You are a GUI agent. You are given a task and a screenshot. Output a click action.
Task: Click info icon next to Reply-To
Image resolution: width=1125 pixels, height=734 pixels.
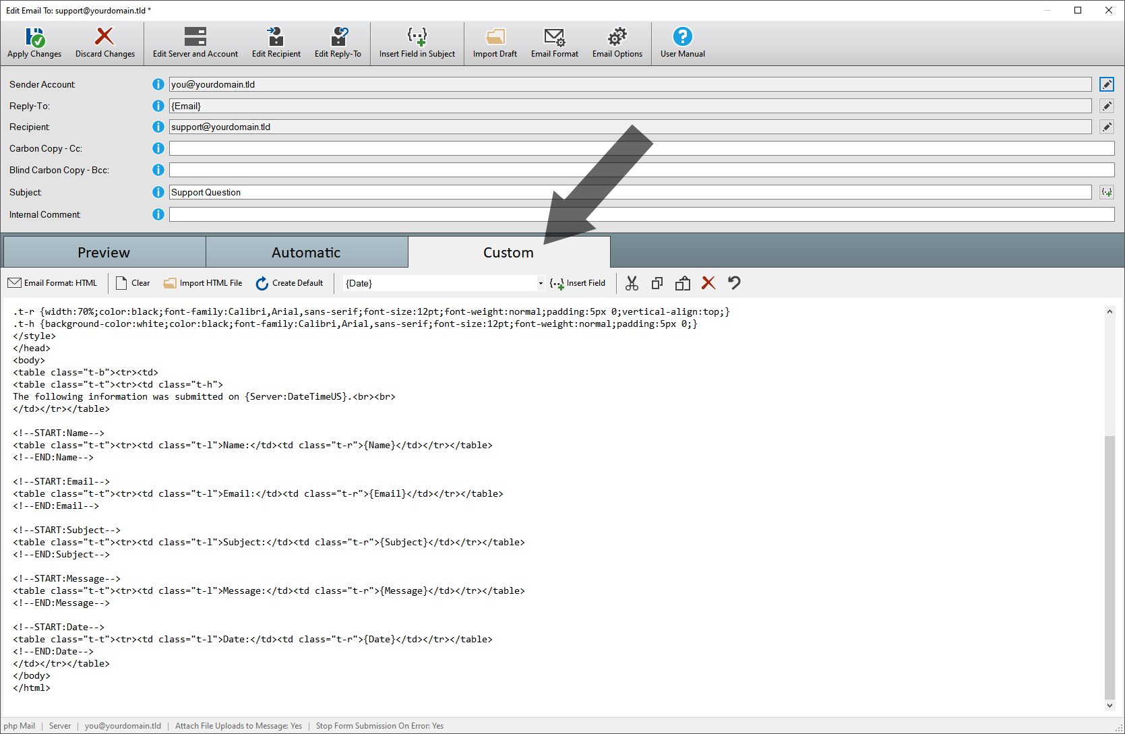point(158,106)
